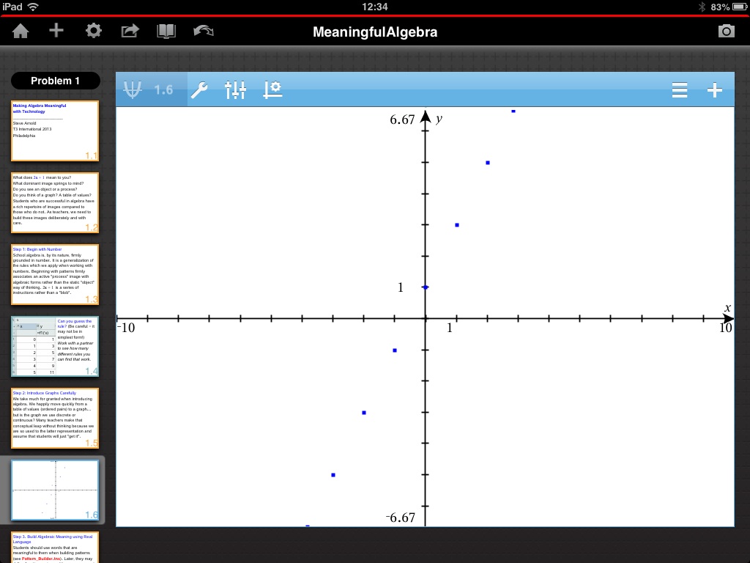750x563 pixels.
Task: Open page 1.2 thumbnail
Action: click(55, 202)
